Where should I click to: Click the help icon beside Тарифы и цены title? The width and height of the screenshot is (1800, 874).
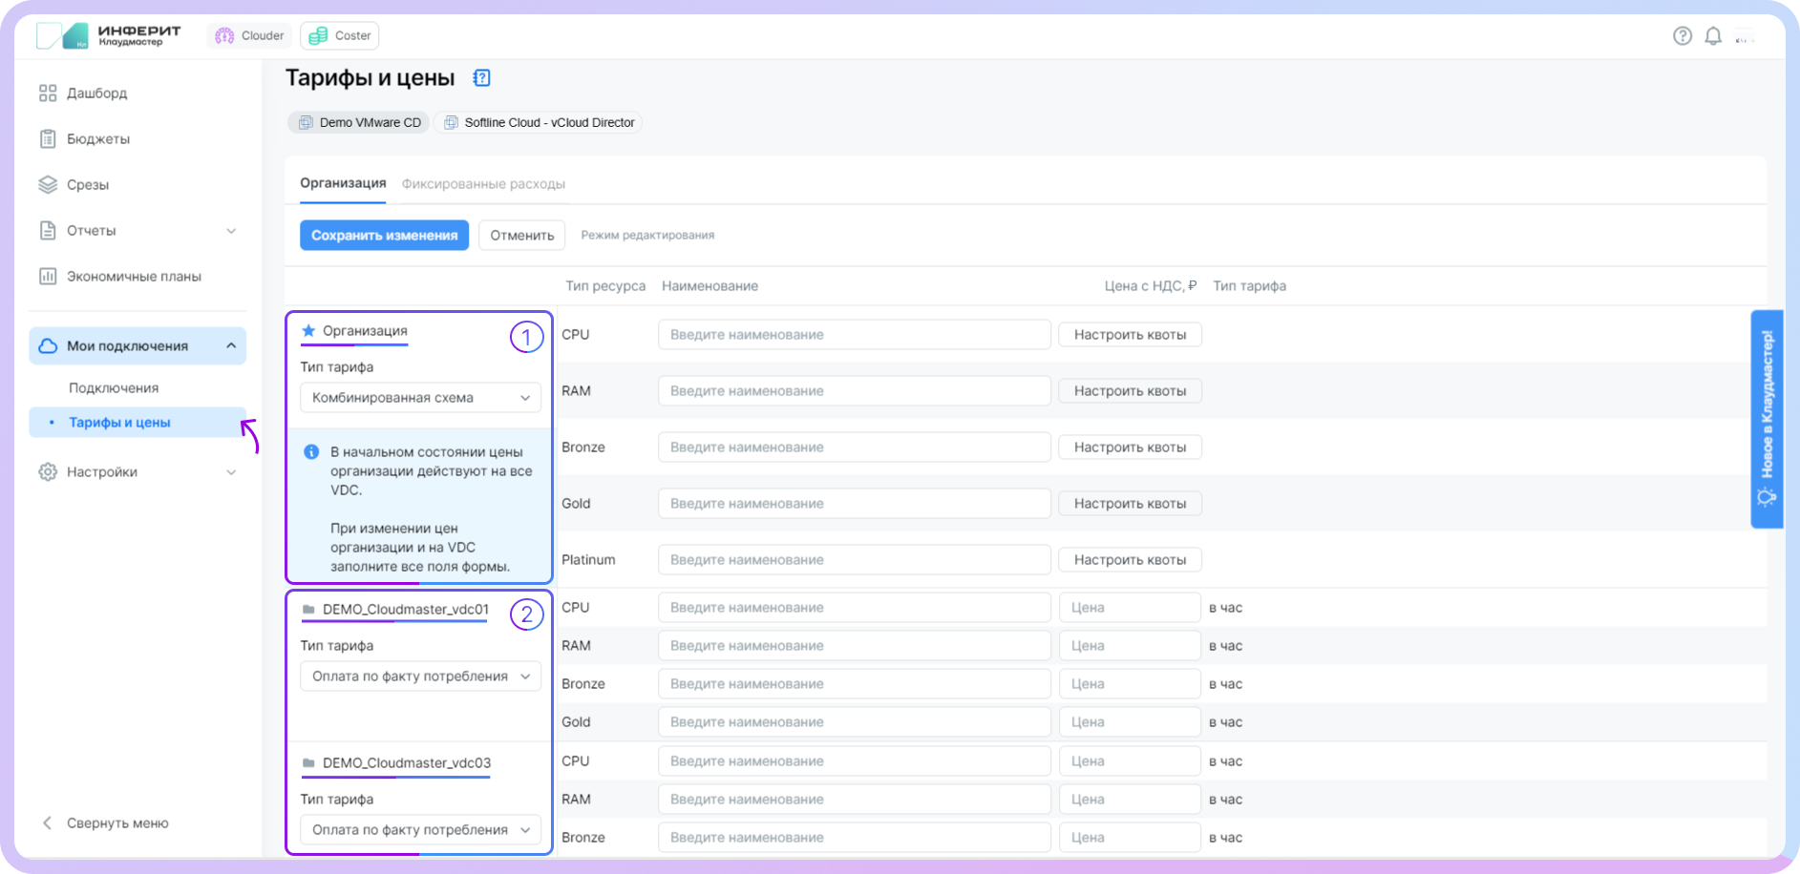[x=481, y=78]
